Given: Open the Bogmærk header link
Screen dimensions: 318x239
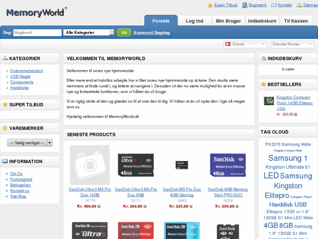Looking at the screenshot, I should point(258,5).
